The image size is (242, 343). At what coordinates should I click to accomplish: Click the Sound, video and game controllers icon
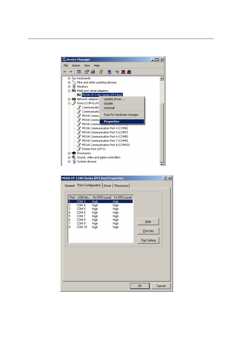74,157
